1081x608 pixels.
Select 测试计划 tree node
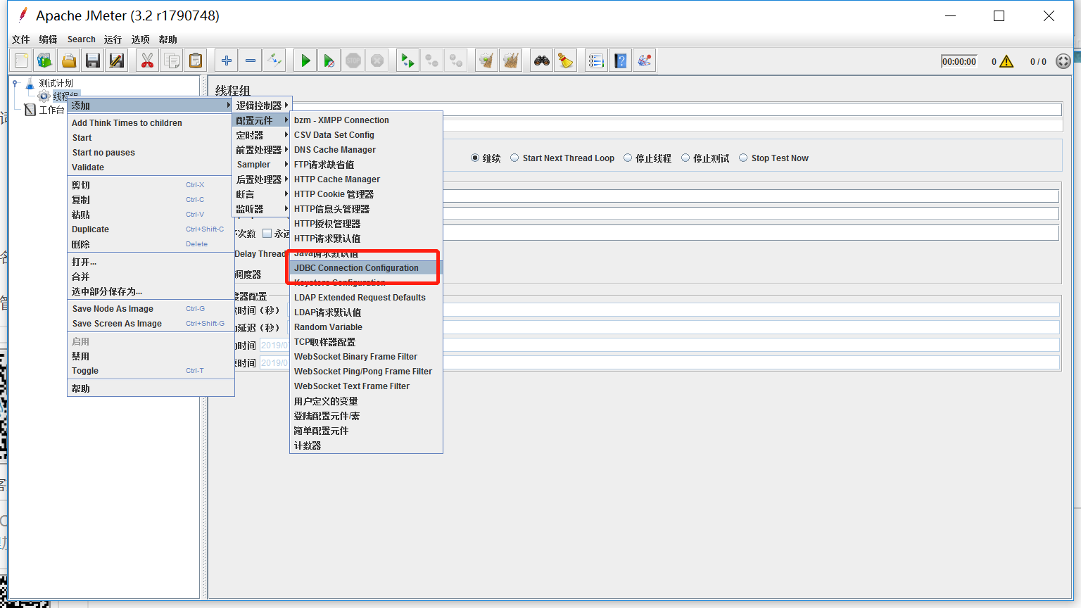[x=56, y=83]
